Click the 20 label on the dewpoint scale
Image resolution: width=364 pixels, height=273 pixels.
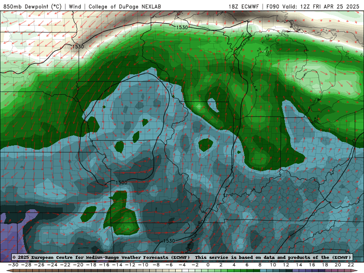[338, 265]
